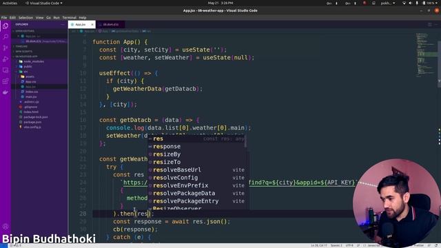The image size is (441, 248).
Task: Click Activities in the top bar
Action: [x=10, y=3]
